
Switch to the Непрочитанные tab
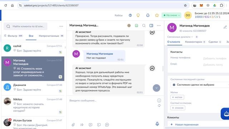click(51, 36)
